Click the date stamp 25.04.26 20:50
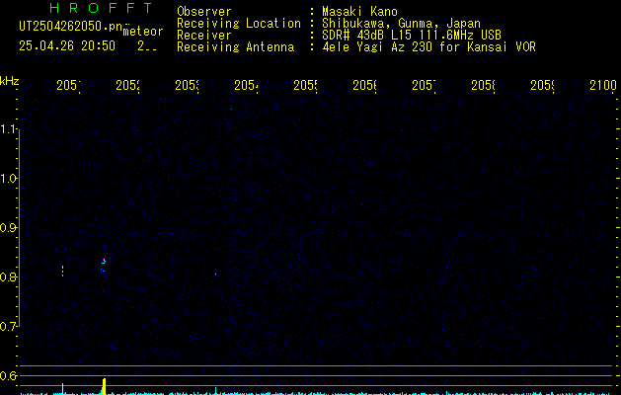The height and width of the screenshot is (395, 621). [x=67, y=45]
